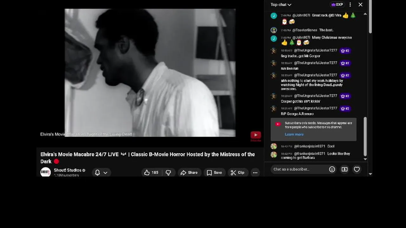The height and width of the screenshot is (228, 406).
Task: Click the Learn more link
Action: coord(294,134)
